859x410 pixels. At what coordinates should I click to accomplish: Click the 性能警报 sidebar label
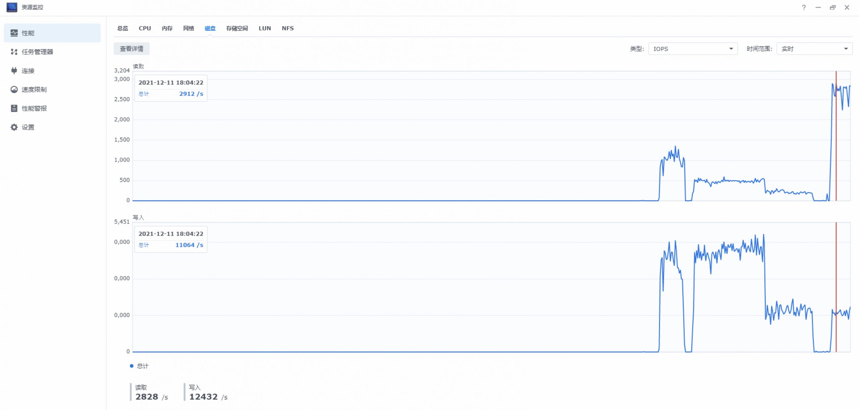pos(34,108)
